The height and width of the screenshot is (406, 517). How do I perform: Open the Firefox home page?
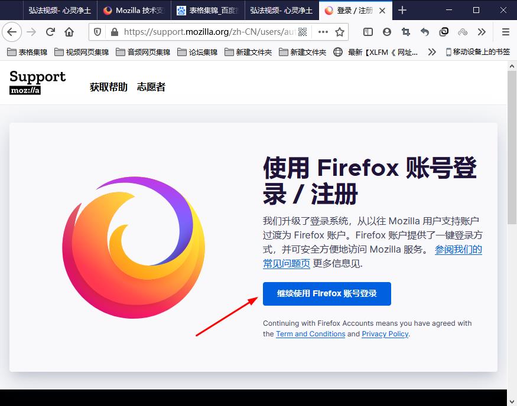point(69,32)
